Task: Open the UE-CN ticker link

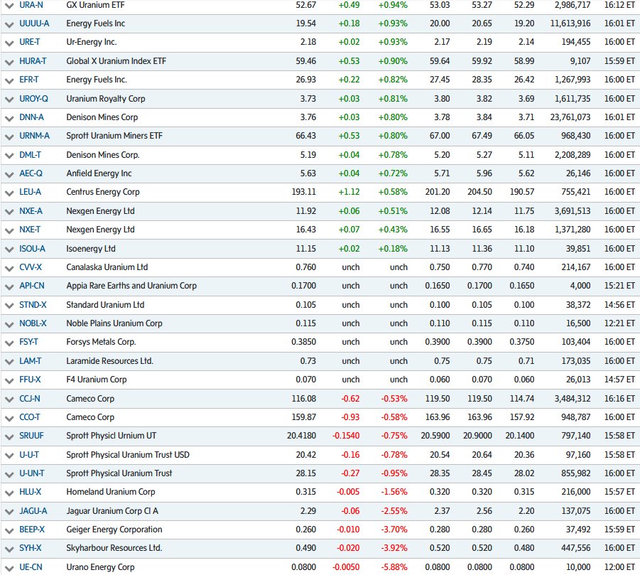Action: 31,567
